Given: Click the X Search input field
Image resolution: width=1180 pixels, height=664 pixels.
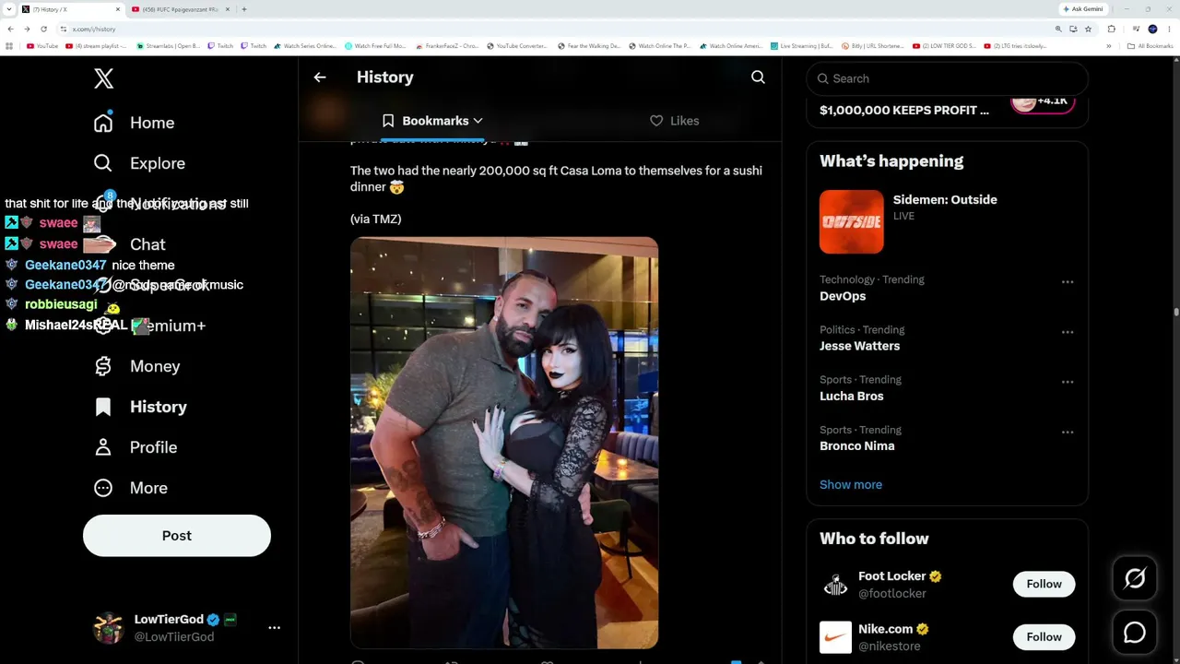Looking at the screenshot, I should click(948, 78).
